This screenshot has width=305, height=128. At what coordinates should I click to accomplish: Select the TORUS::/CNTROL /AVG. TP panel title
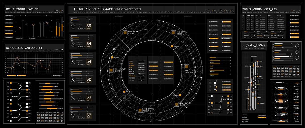pyautogui.click(x=22, y=9)
